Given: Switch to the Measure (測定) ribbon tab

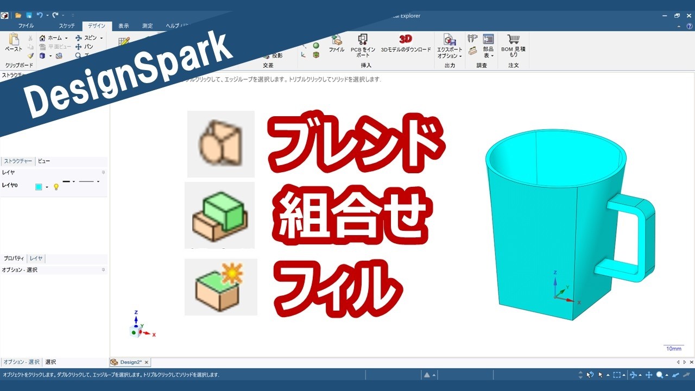Looking at the screenshot, I should pos(148,26).
